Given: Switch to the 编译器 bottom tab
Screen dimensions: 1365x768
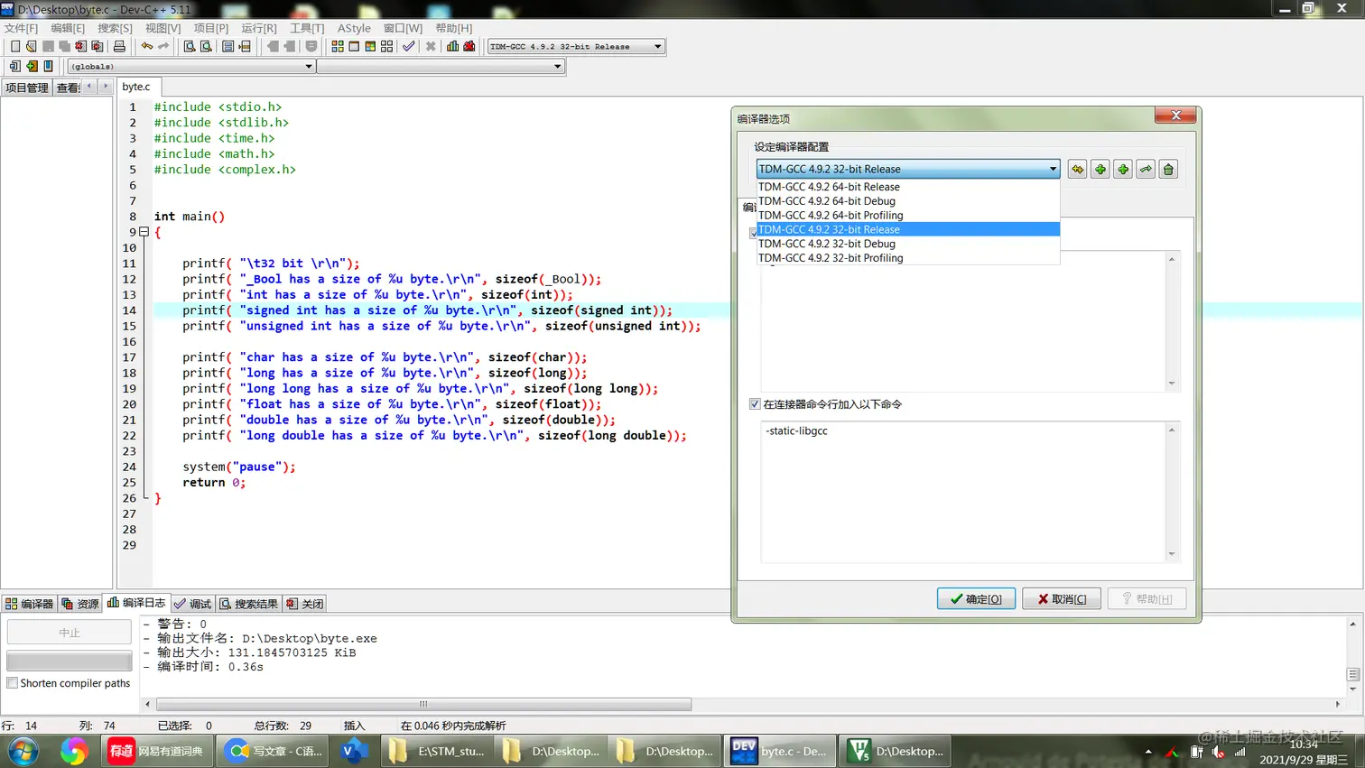Looking at the screenshot, I should tap(30, 604).
